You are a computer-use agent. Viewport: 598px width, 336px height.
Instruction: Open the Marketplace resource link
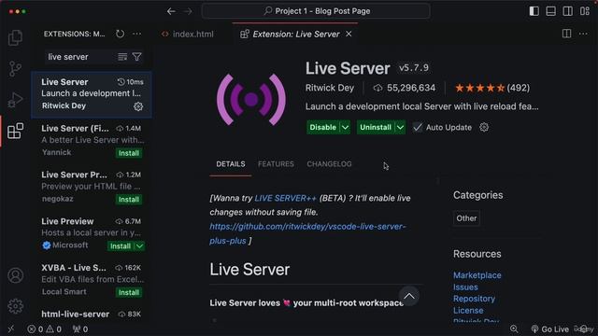click(477, 275)
